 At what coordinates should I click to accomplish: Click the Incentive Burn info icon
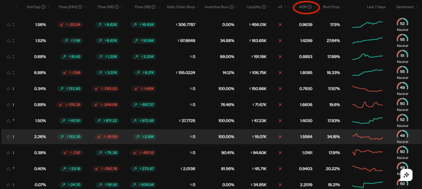click(x=232, y=7)
